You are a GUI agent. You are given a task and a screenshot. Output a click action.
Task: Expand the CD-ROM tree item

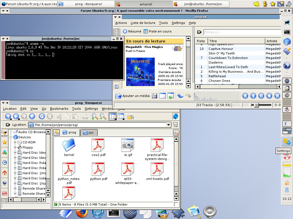pos(15,142)
